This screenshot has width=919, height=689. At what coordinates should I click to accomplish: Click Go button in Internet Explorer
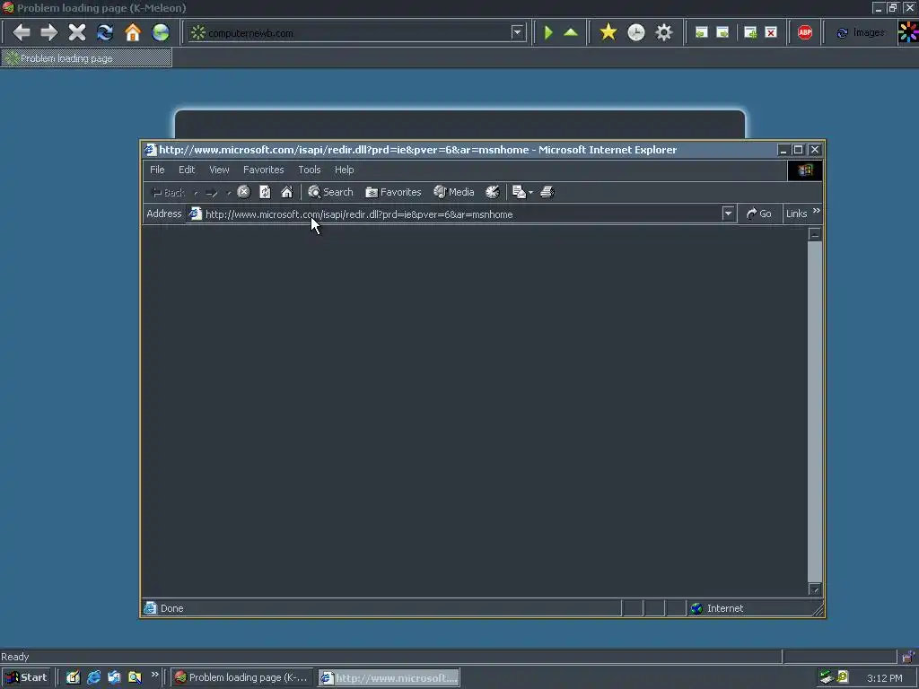point(759,214)
